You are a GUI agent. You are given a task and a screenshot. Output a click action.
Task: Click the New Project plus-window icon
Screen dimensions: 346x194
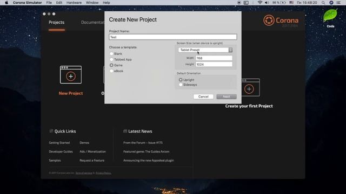pyautogui.click(x=71, y=75)
